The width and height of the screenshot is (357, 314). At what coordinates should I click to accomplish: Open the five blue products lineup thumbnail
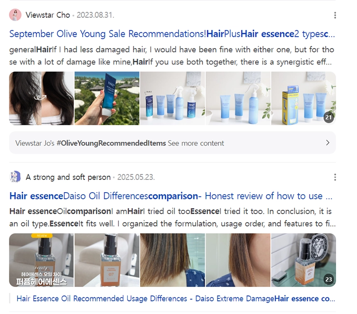tap(173, 98)
